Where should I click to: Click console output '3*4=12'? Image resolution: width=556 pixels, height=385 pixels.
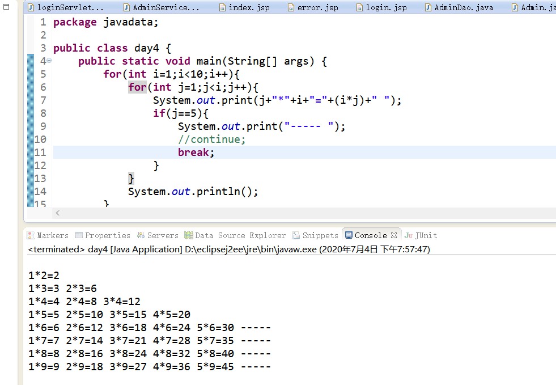tap(122, 301)
